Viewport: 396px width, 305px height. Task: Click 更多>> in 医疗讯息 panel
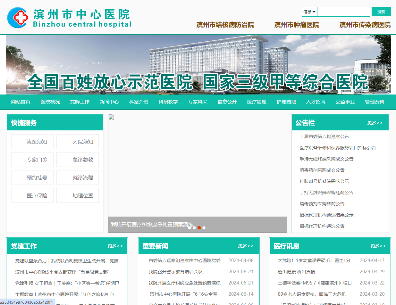(378, 246)
